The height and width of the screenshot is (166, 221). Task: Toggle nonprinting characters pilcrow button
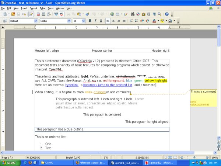[154, 14]
